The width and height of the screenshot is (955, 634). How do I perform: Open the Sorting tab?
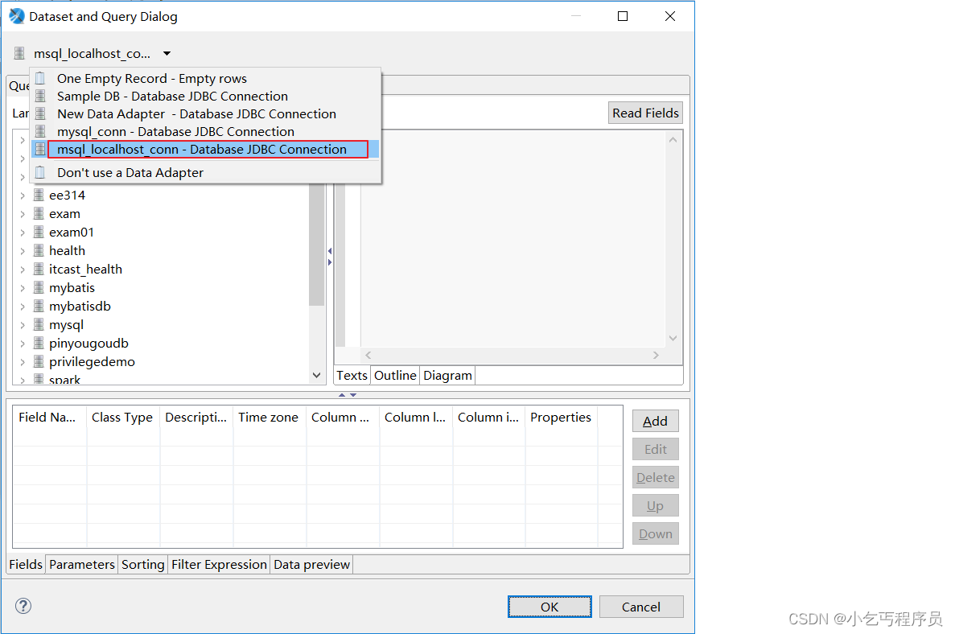tap(142, 565)
